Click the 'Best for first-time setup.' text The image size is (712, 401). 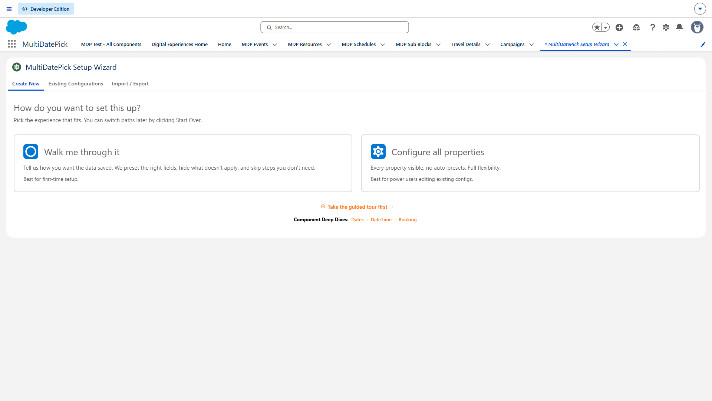[51, 179]
